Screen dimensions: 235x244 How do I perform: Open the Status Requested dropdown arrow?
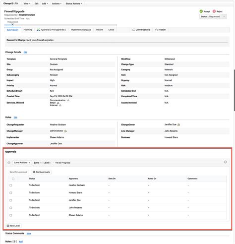pos(224,16)
